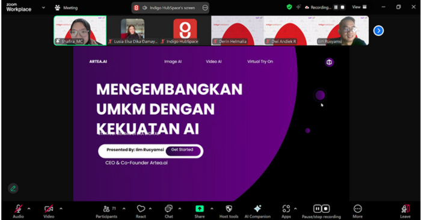Click the speaker icon in share indicator
Viewport: 421px width, 220px height.
[145, 8]
